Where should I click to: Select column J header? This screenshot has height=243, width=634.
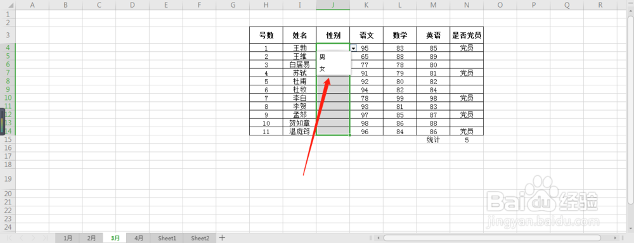click(333, 5)
